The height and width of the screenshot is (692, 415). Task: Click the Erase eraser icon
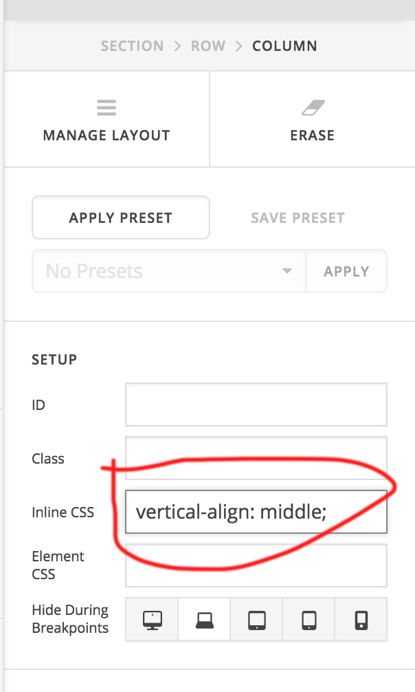[313, 108]
